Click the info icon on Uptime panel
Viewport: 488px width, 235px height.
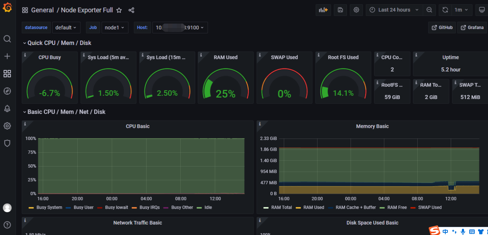(x=416, y=55)
